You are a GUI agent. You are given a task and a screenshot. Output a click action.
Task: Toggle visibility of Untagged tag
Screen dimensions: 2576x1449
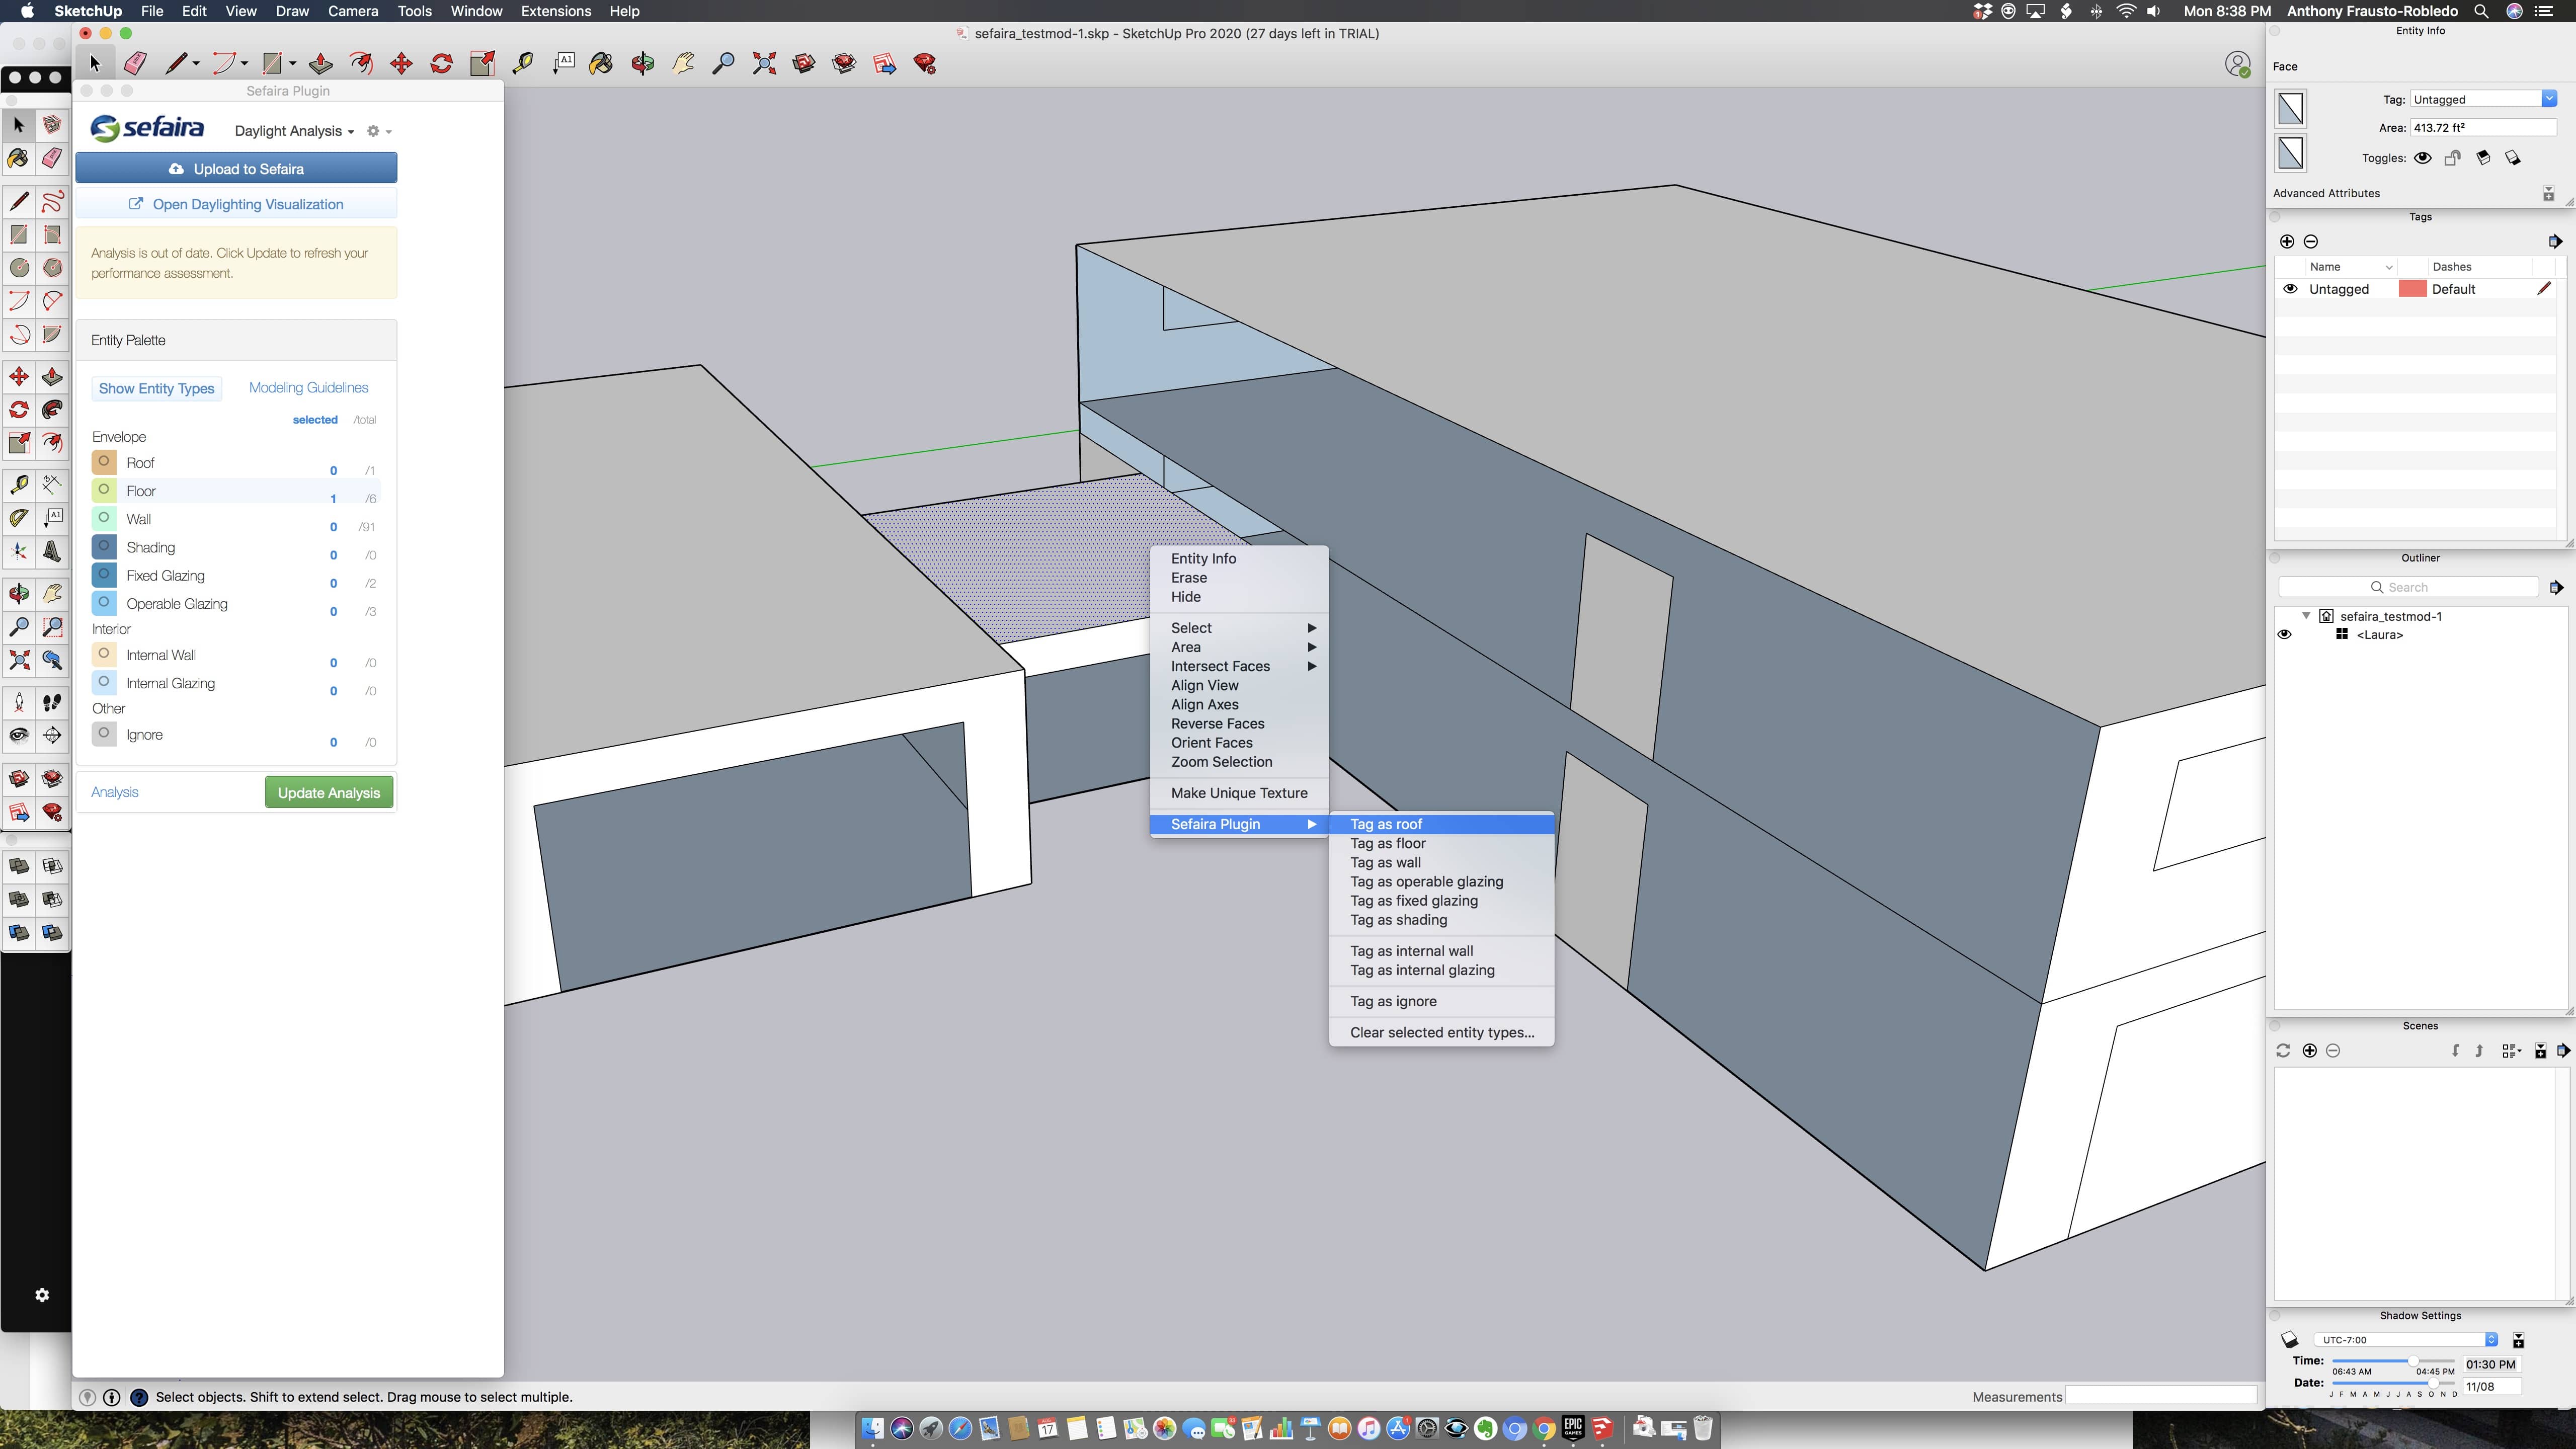coord(2290,289)
